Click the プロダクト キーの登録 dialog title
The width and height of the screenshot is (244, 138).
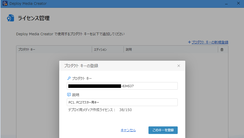tap(81, 66)
